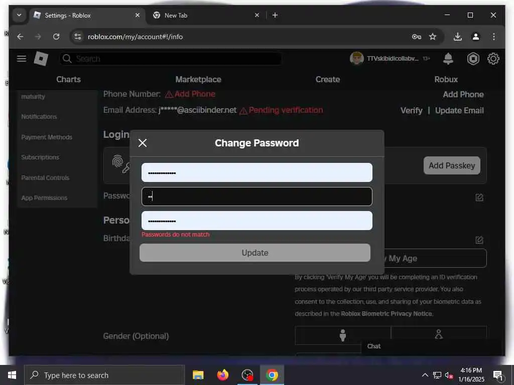The width and height of the screenshot is (514, 385).
Task: Open the Charts tab
Action: tap(68, 80)
